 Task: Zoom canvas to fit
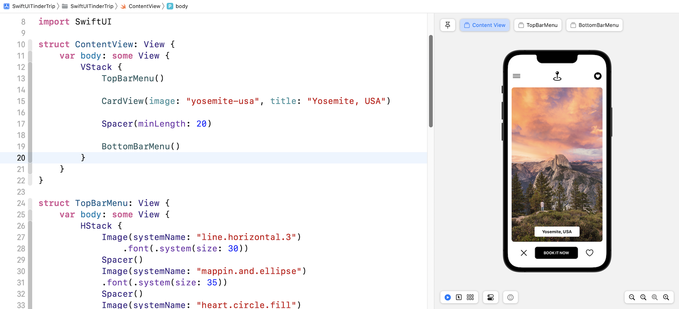coord(655,297)
